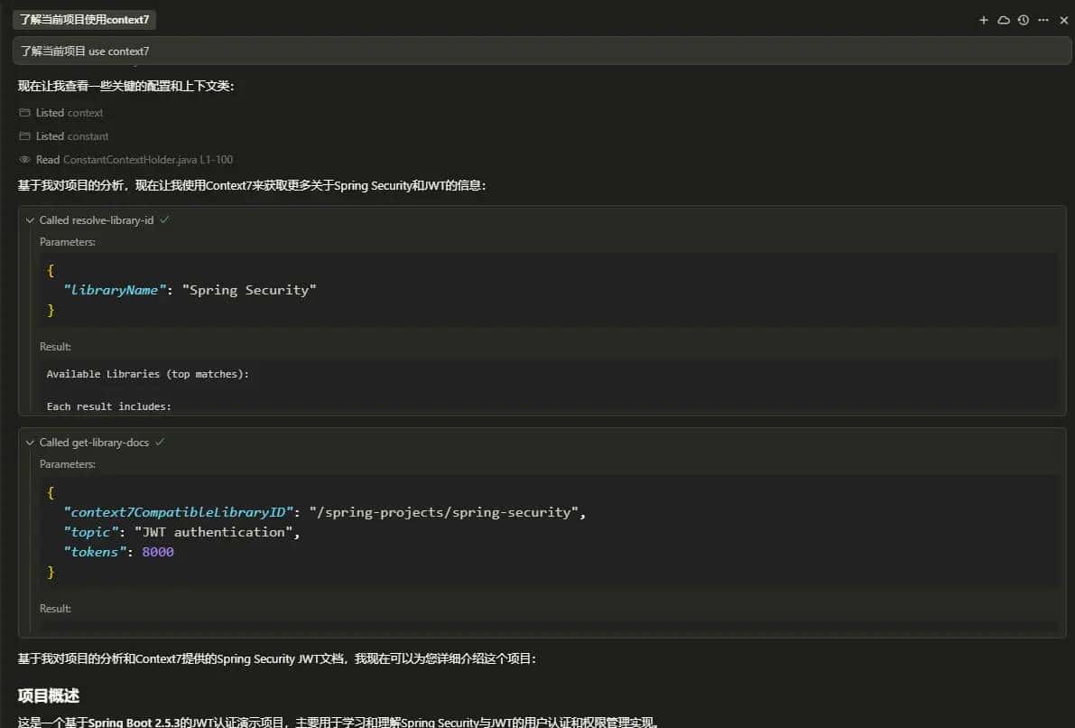Click checkmark next to resolve-library-id
Viewport: 1075px width, 728px height.
pyautogui.click(x=164, y=219)
